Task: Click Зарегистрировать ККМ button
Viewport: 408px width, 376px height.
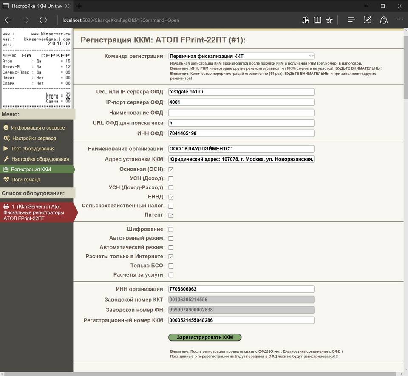Action: pos(205,337)
